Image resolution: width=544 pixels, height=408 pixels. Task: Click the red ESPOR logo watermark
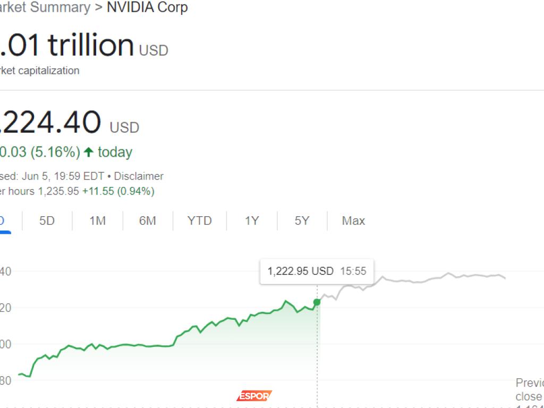tap(254, 396)
